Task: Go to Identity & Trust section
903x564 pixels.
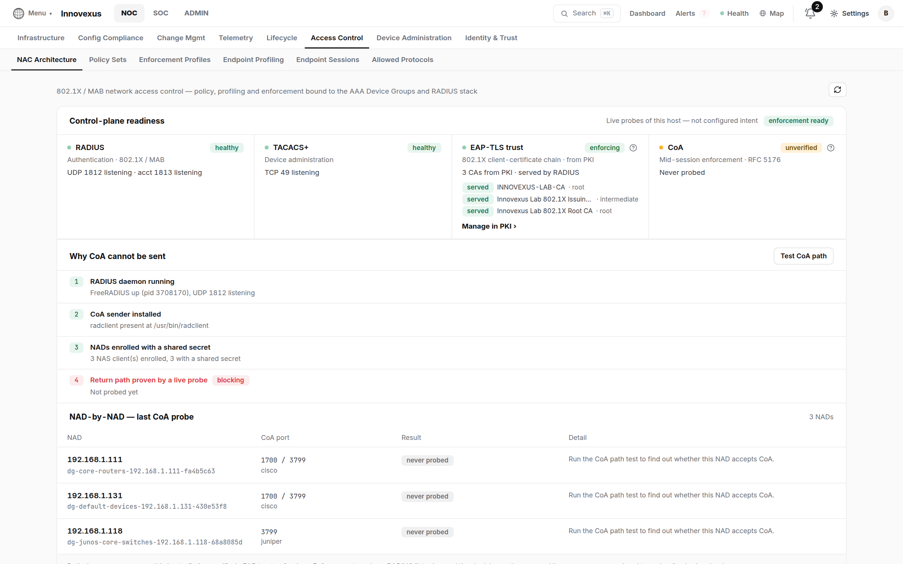Action: (491, 38)
